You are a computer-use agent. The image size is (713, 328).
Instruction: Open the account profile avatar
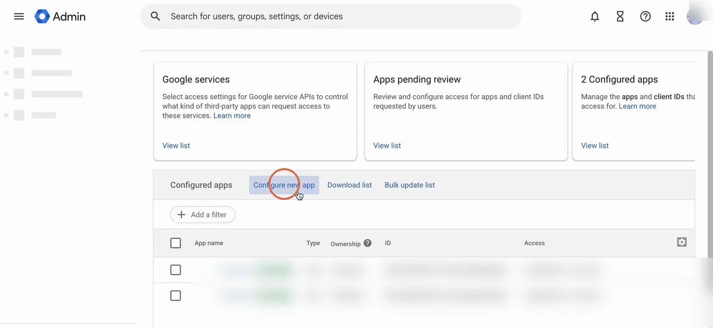[x=695, y=17]
